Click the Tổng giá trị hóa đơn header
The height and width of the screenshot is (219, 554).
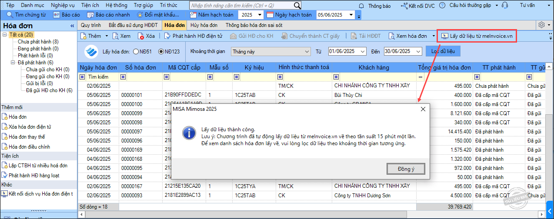coord(444,67)
